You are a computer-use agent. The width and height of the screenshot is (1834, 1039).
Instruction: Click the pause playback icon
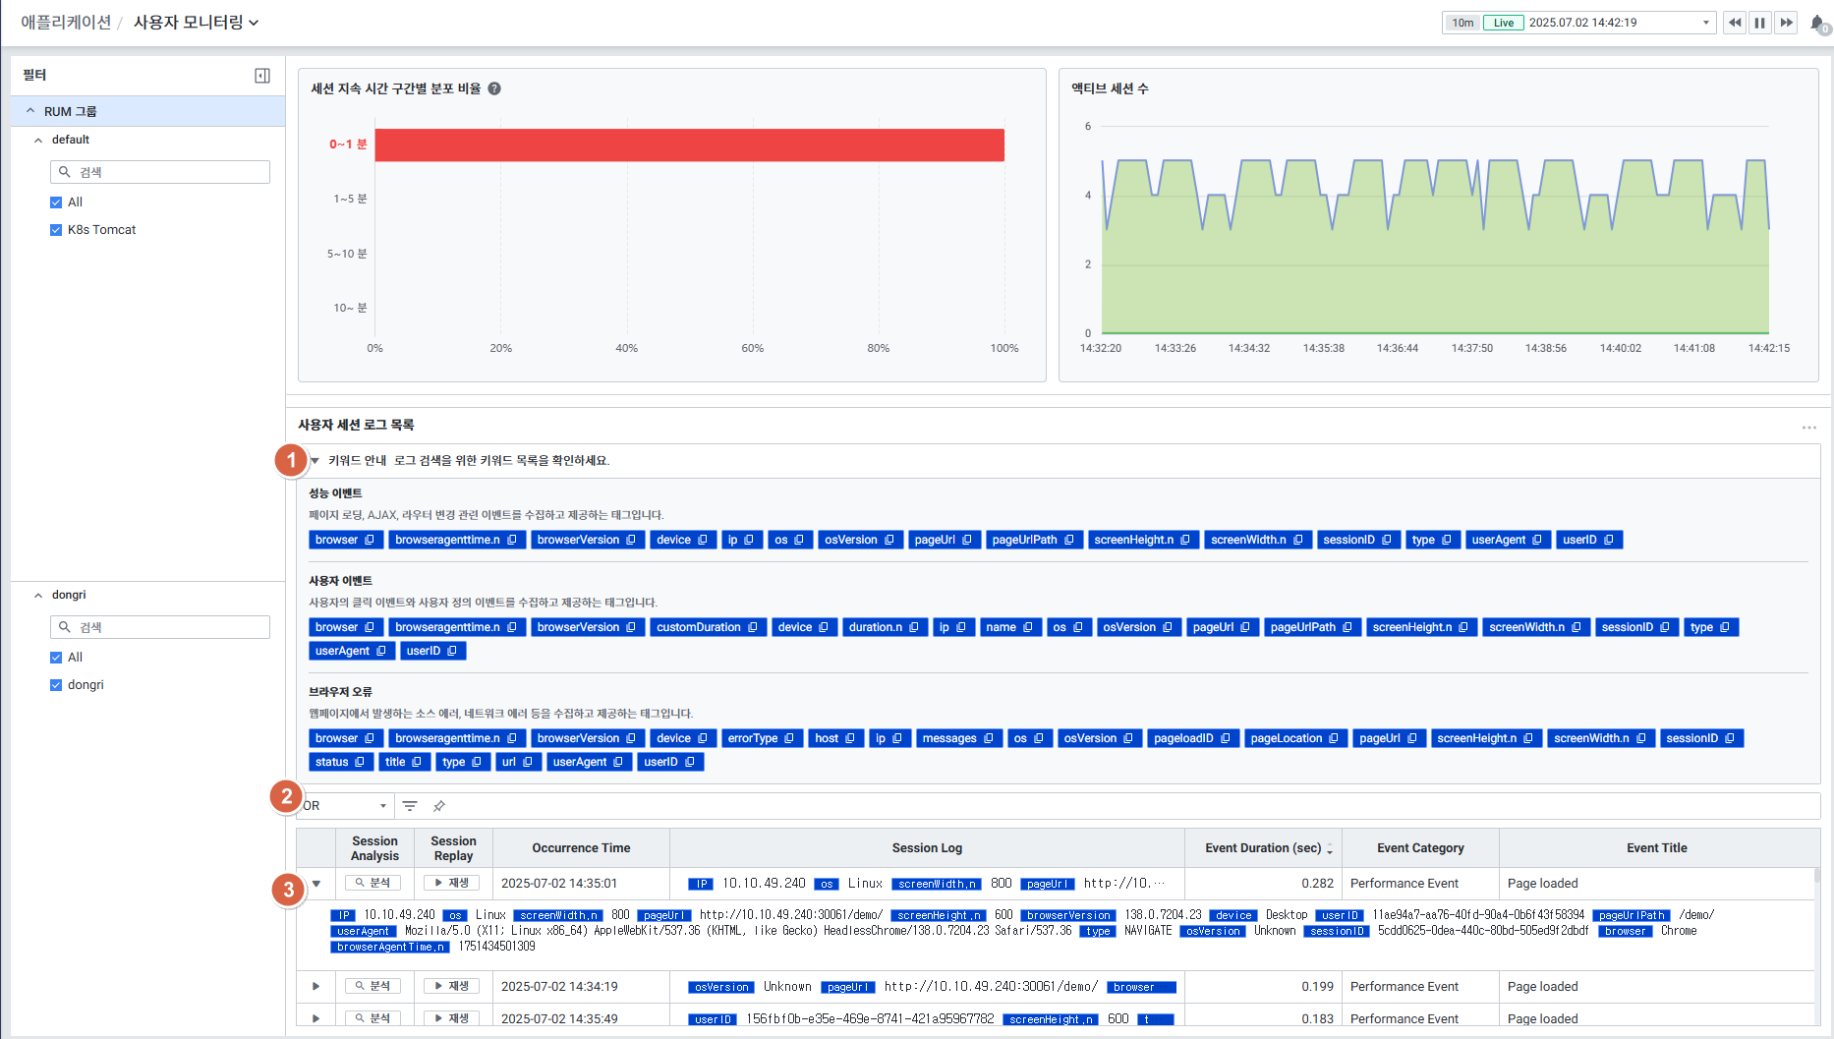(1760, 23)
